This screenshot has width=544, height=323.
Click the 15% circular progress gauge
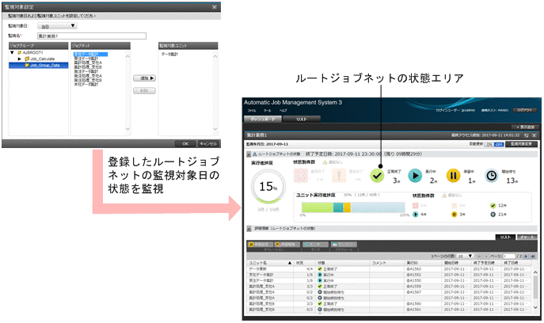point(268,187)
